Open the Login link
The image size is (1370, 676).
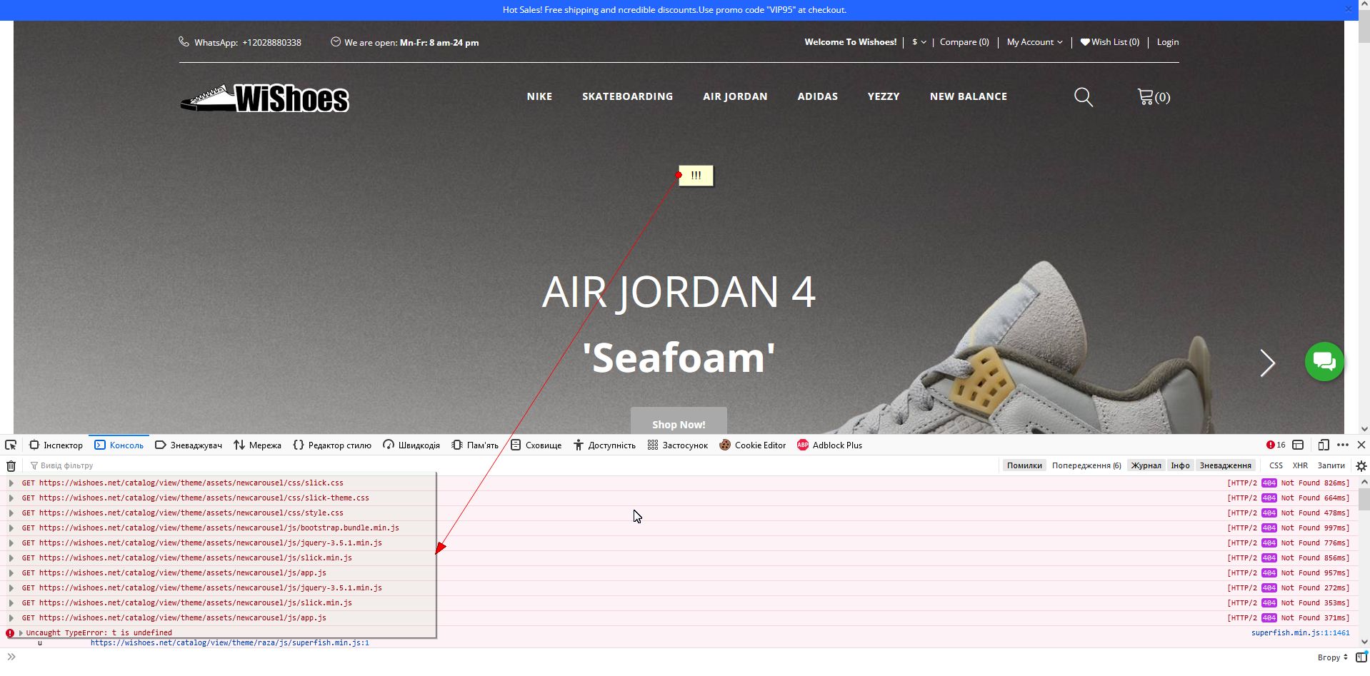[1168, 42]
